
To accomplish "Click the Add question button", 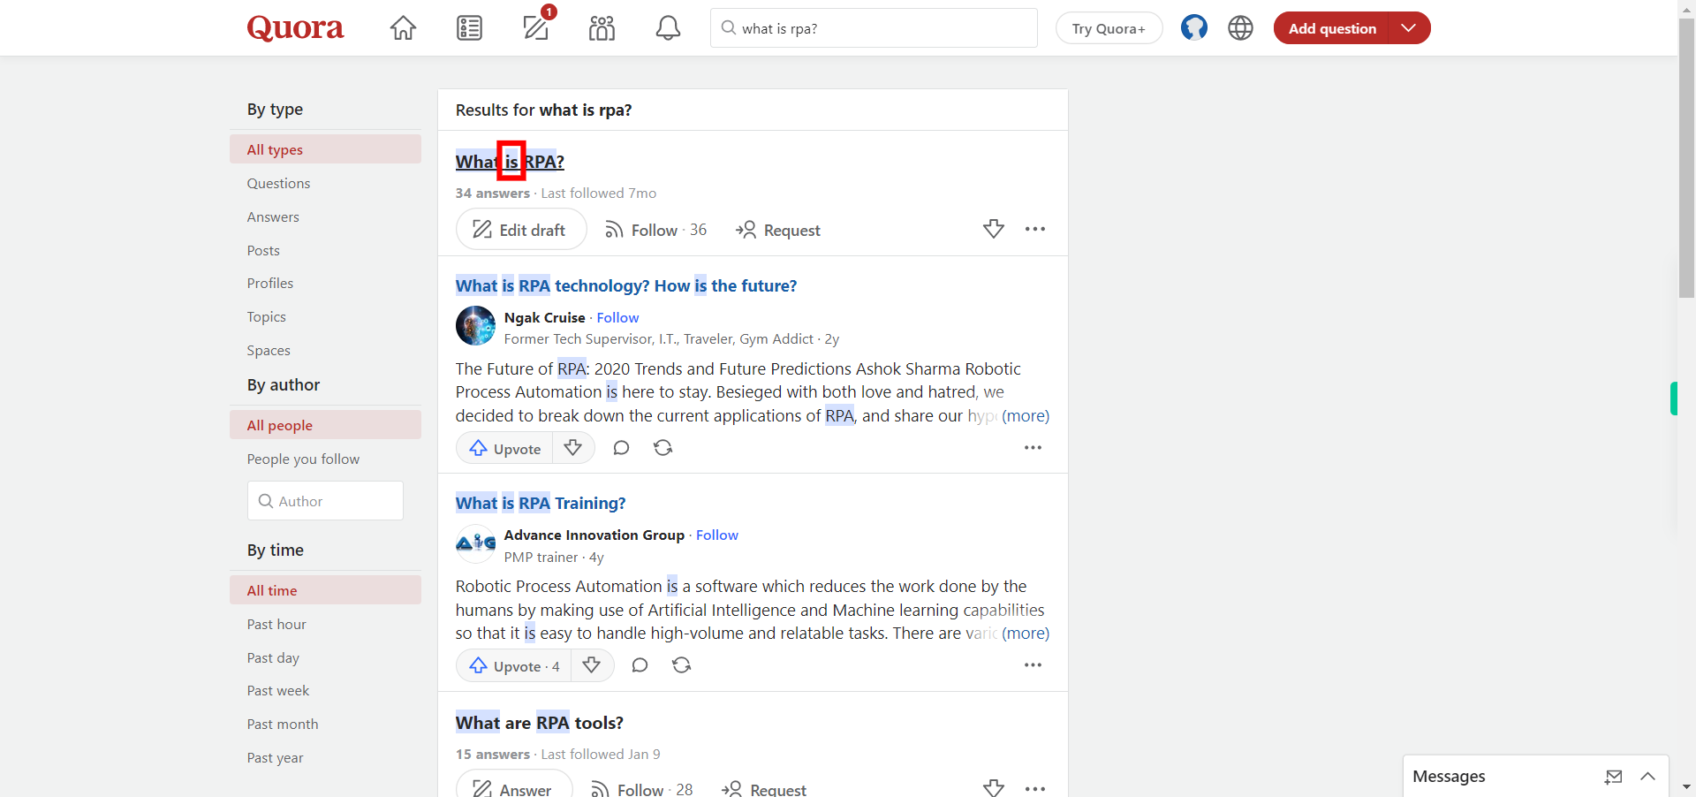I will [x=1332, y=28].
